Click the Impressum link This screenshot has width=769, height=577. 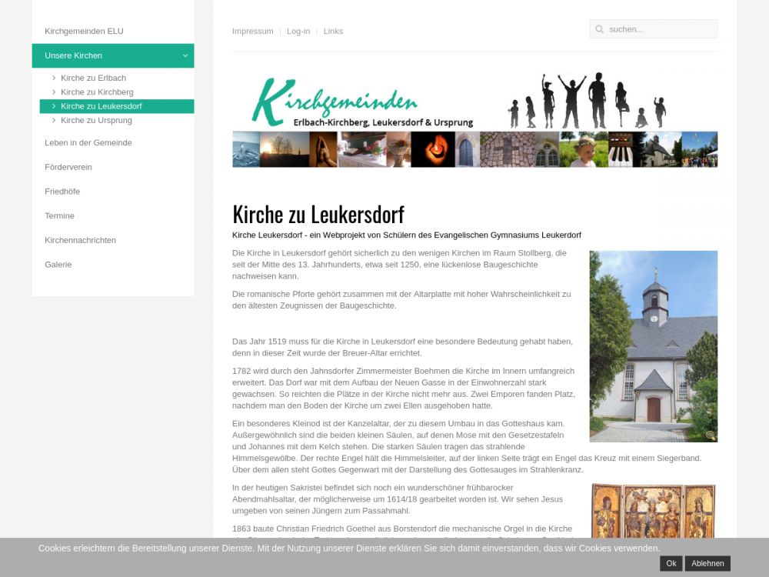click(252, 32)
